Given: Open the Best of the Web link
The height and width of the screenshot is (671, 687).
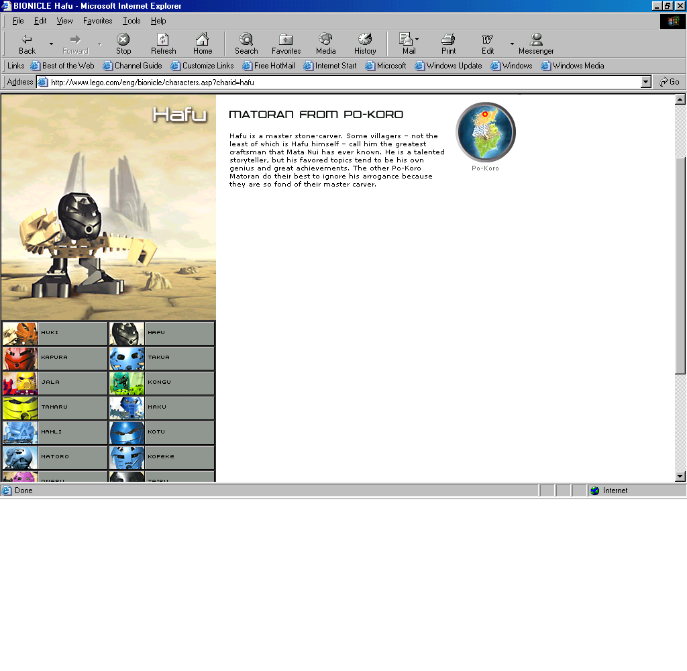Looking at the screenshot, I should click(62, 66).
